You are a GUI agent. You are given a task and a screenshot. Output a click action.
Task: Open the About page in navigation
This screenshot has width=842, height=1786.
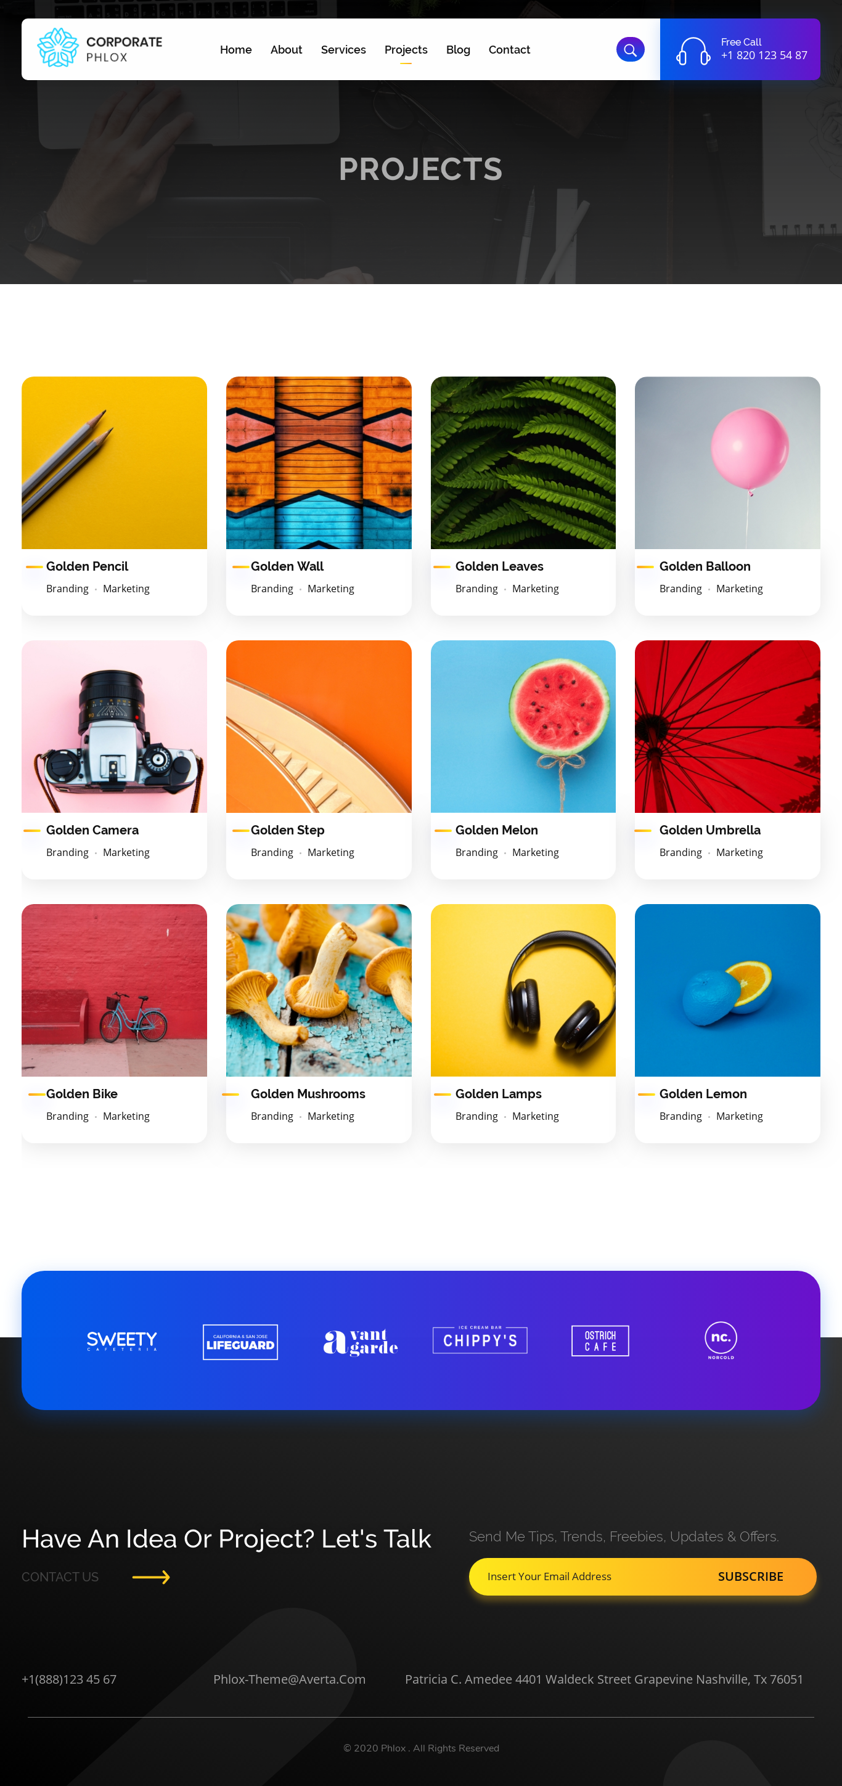click(286, 50)
